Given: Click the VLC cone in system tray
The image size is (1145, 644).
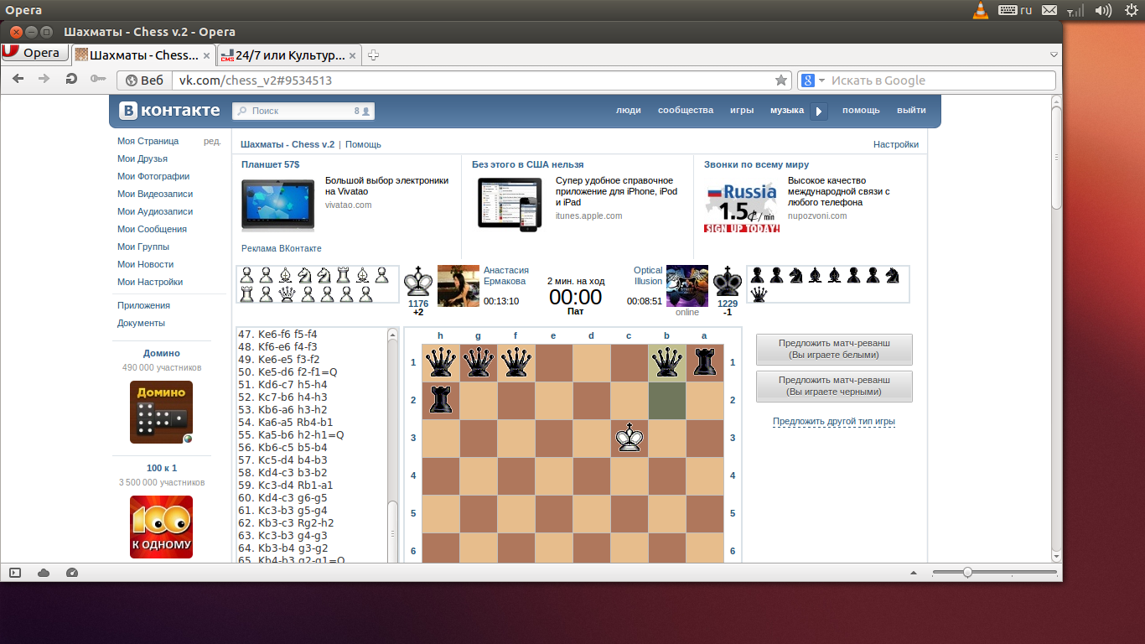Looking at the screenshot, I should click(980, 10).
